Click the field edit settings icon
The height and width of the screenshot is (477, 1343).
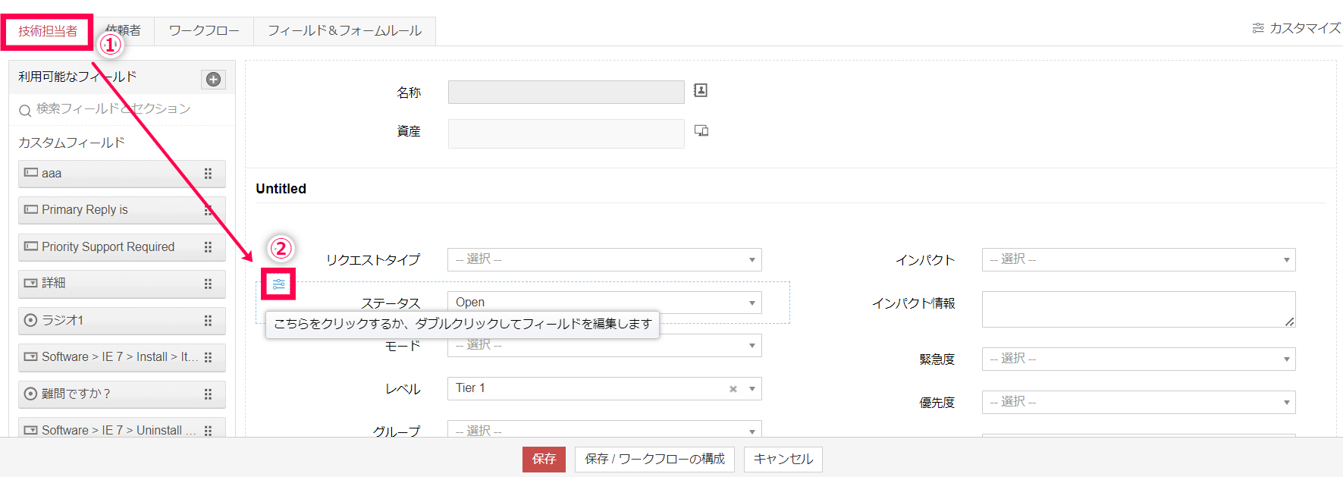point(278,284)
